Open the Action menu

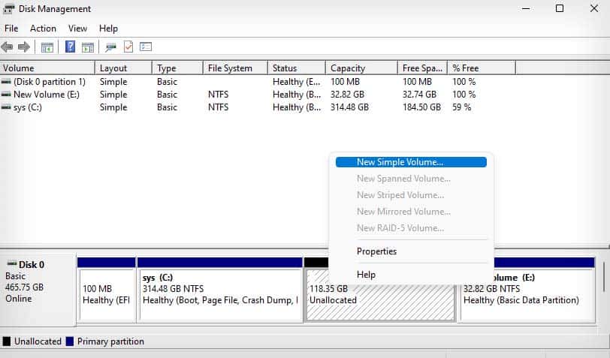click(x=43, y=29)
